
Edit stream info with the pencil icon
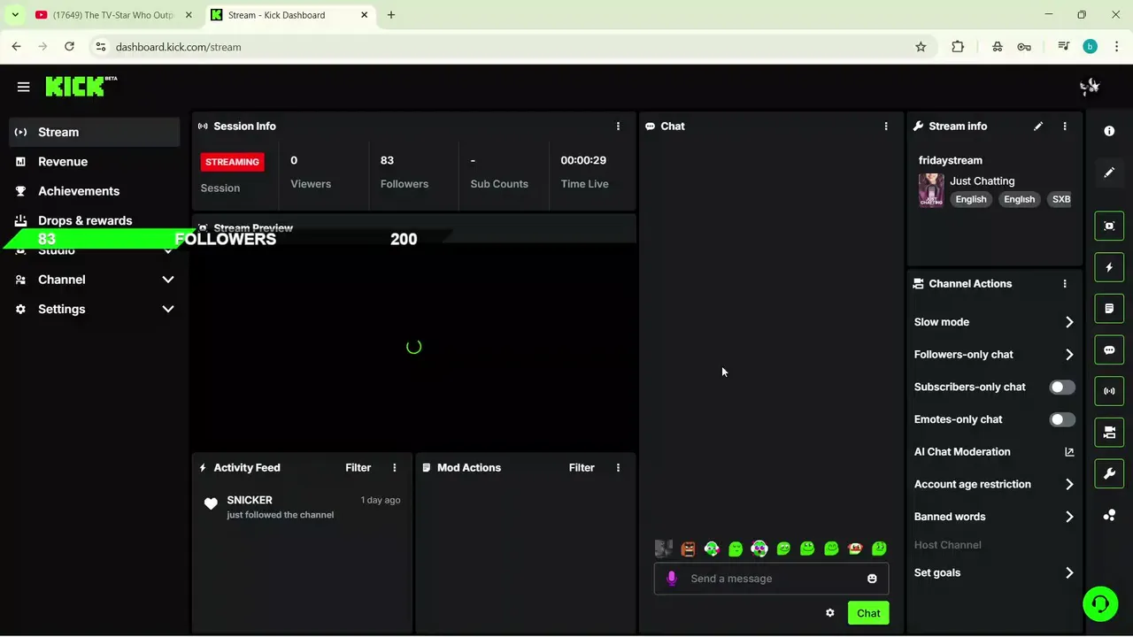pos(1038,127)
